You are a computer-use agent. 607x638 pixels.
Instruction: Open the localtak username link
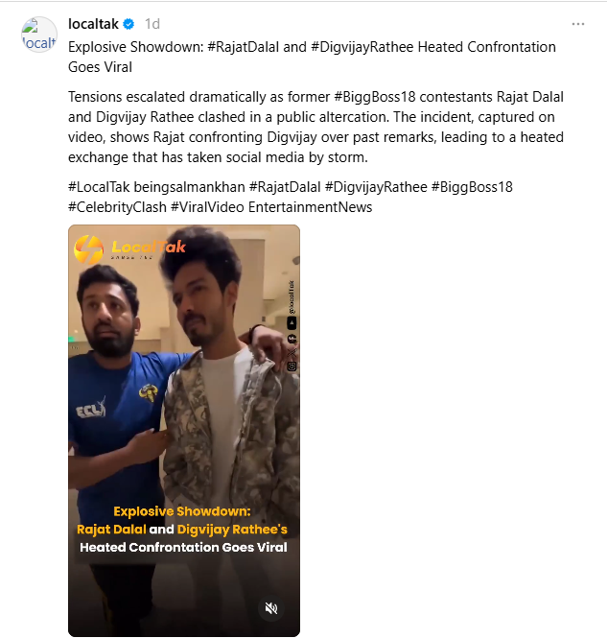pos(93,24)
